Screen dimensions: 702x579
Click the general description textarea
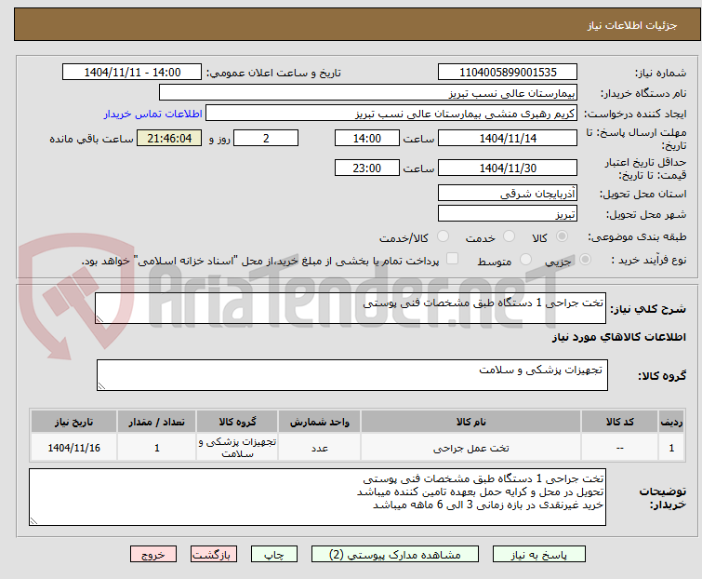click(351, 308)
